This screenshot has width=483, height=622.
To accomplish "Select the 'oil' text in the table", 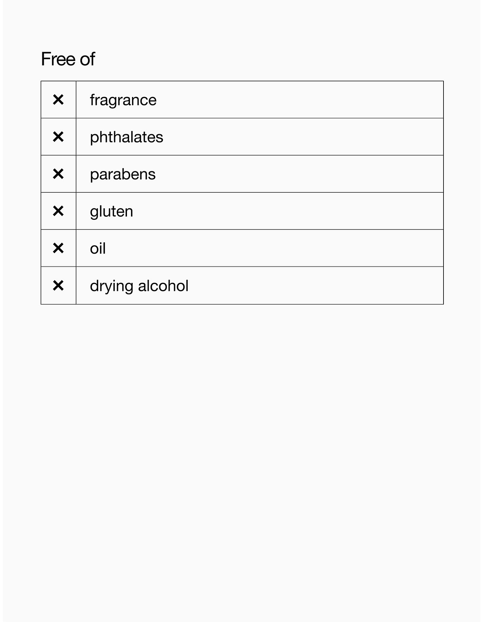I will click(98, 248).
